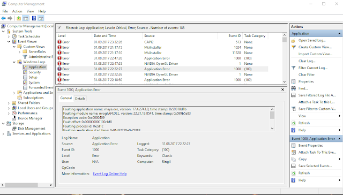Open the View submenu arrow in Actions
343x195 pixels.
[340, 116]
